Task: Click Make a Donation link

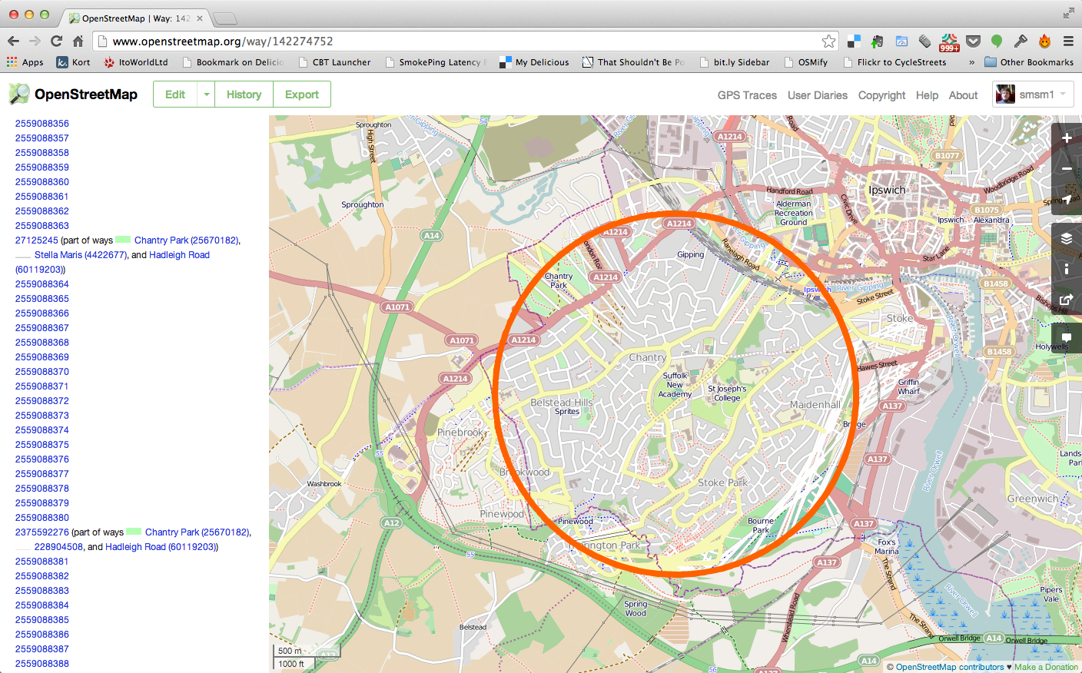Action: point(1046,667)
